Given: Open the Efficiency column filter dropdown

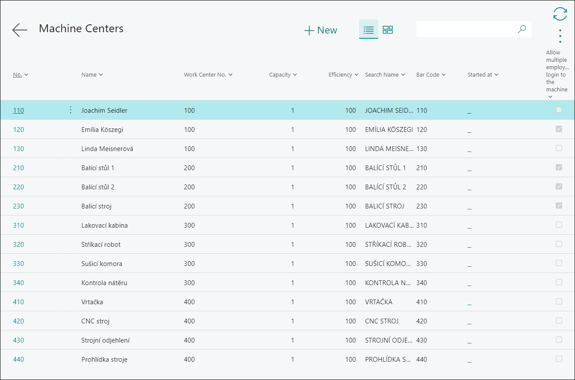Looking at the screenshot, I should (356, 75).
